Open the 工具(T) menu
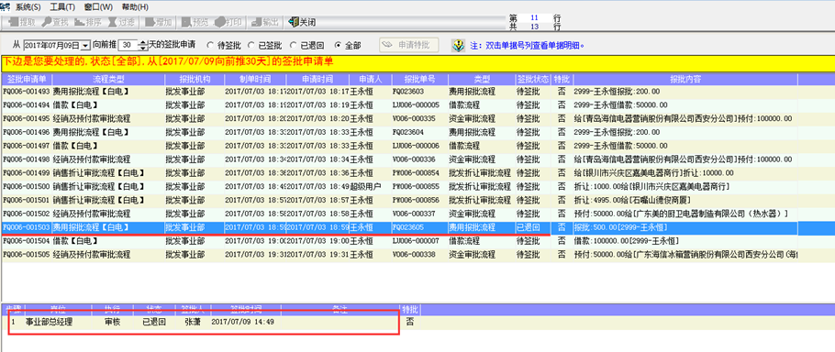835x352 pixels. pyautogui.click(x=62, y=7)
